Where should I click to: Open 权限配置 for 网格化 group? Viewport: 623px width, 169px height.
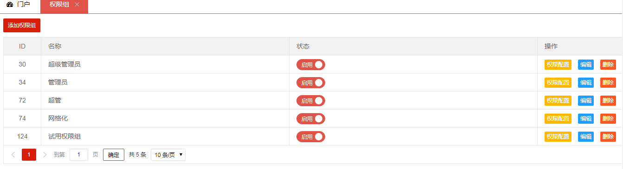[x=558, y=119]
